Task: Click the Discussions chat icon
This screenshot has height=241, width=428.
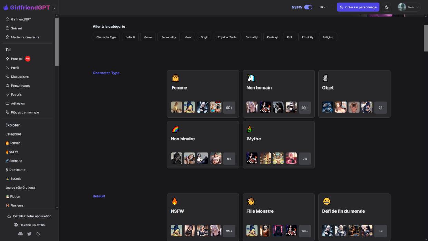Action: pyautogui.click(x=8, y=77)
